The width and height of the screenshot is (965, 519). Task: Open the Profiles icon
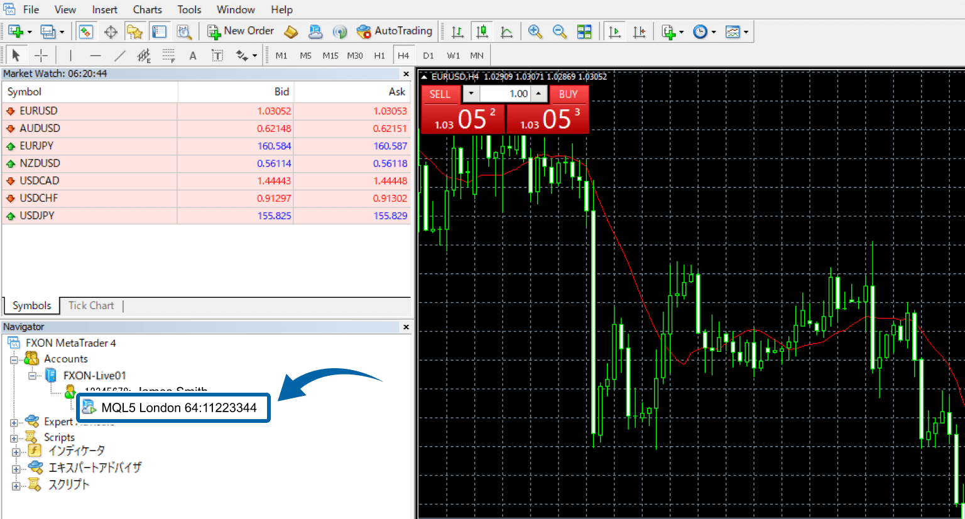point(48,31)
